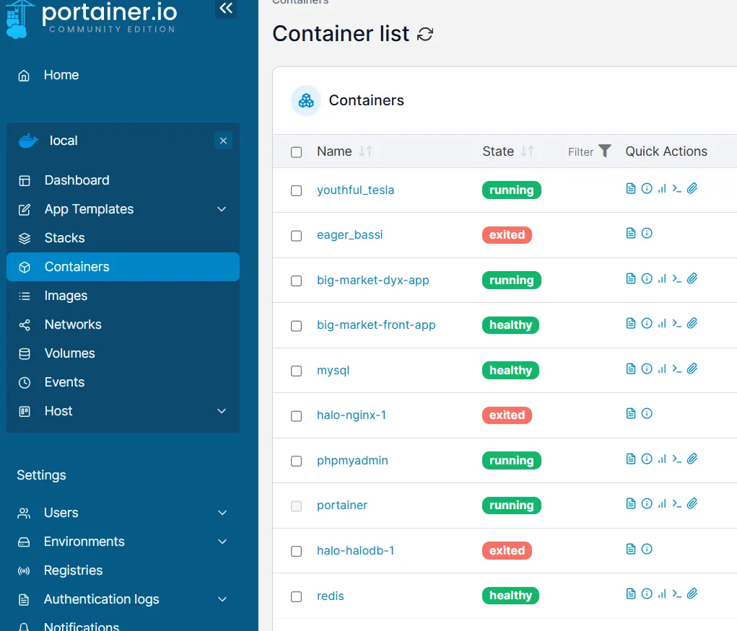737x631 pixels.
Task: Refresh the container list
Action: (426, 34)
